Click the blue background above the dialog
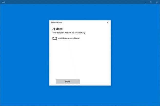 tap(80, 11)
